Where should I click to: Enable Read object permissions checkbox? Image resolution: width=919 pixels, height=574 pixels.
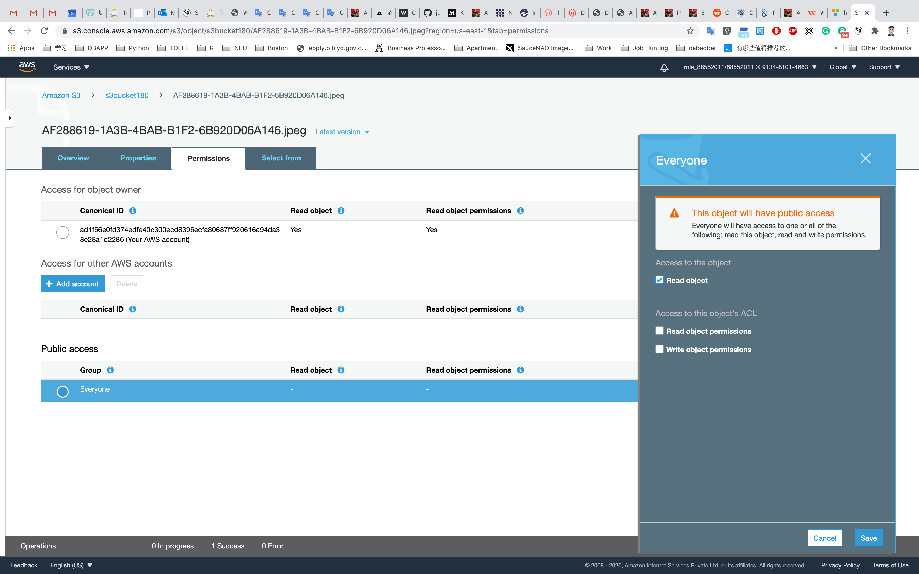pyautogui.click(x=659, y=331)
